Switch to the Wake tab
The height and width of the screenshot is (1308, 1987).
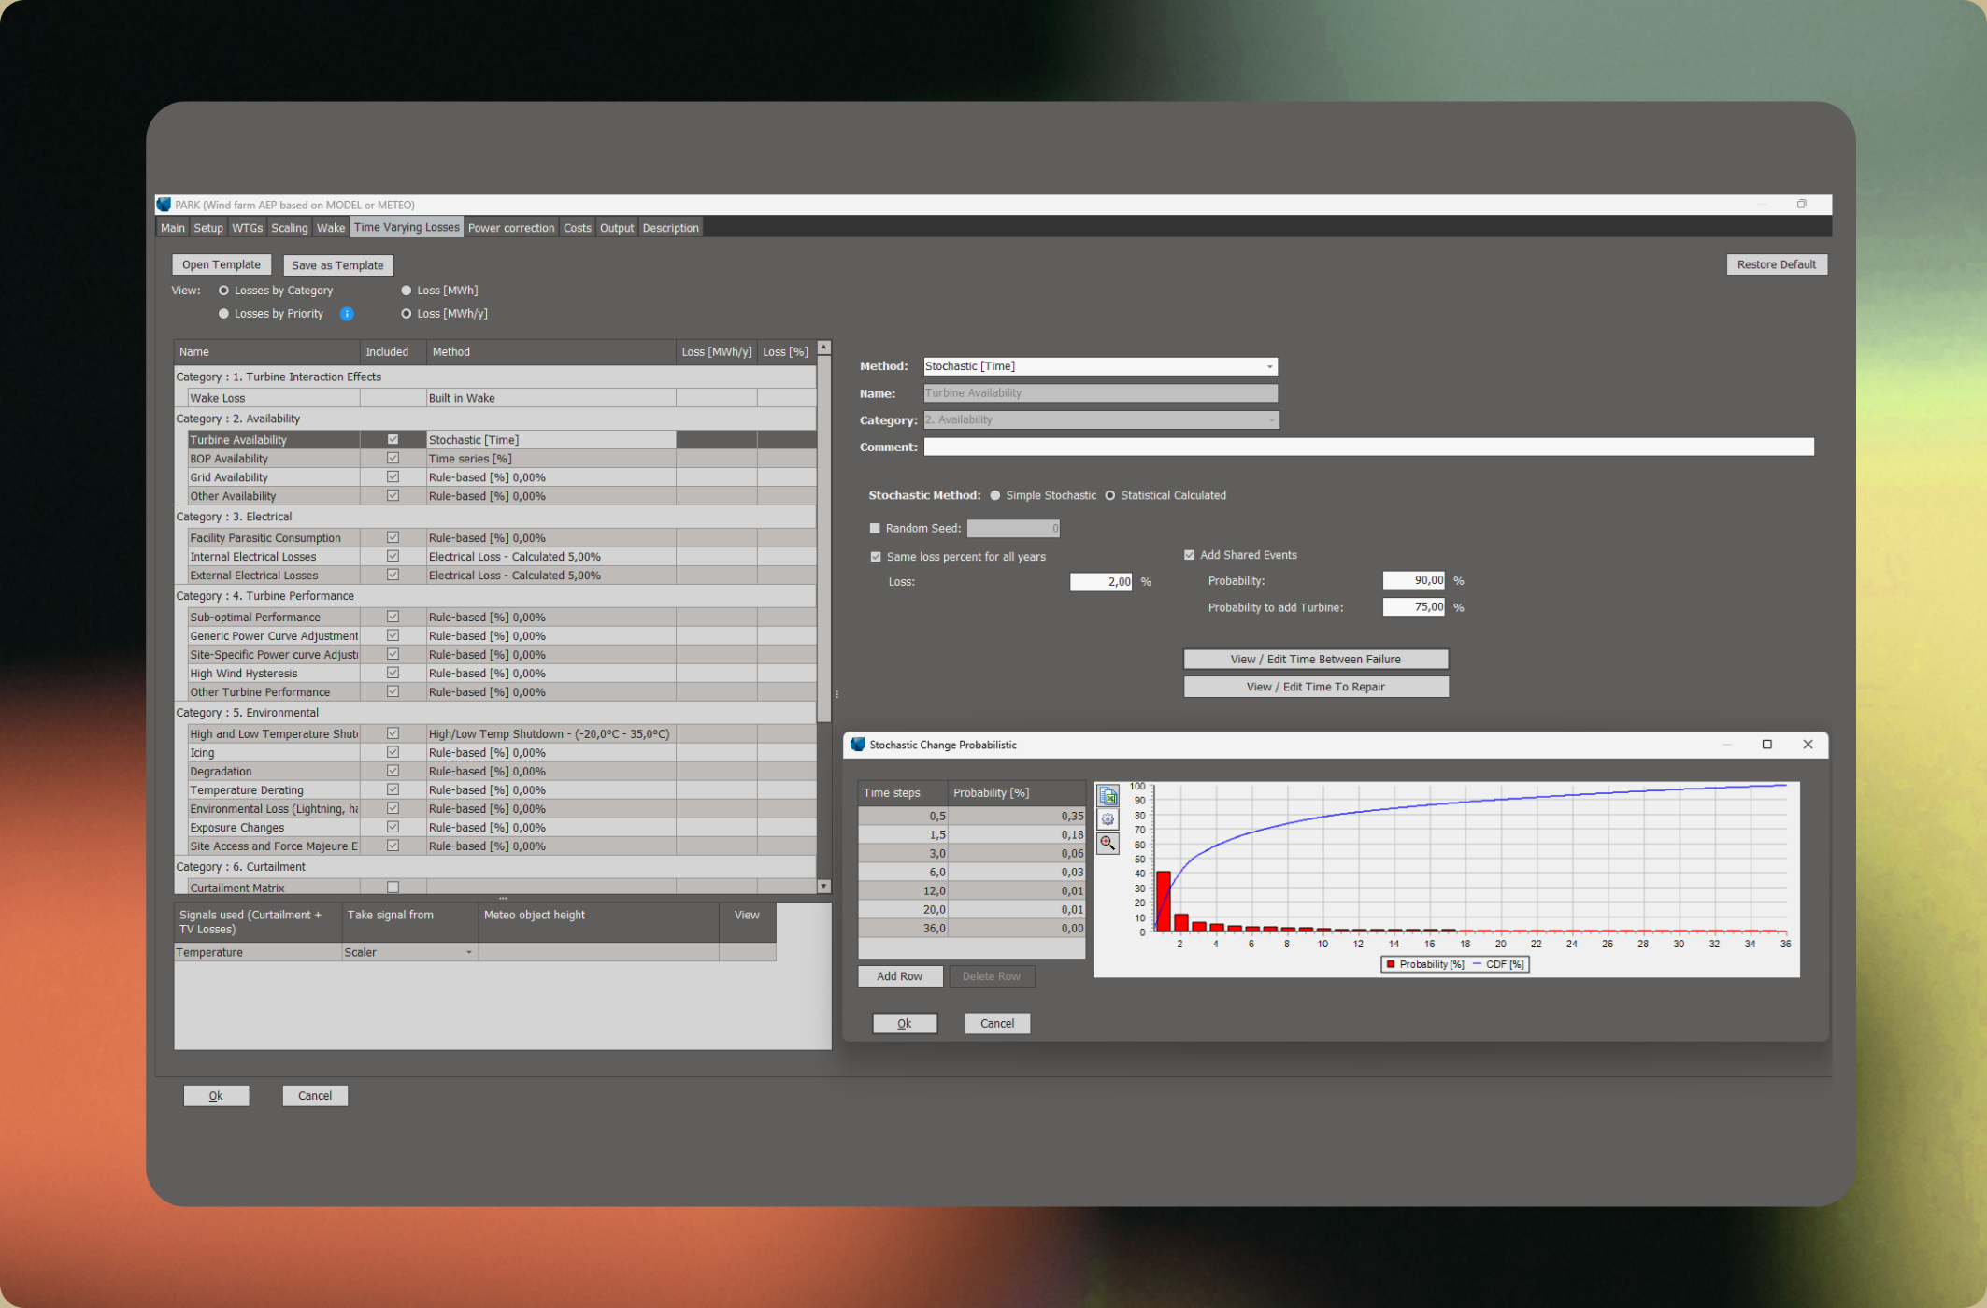(x=330, y=228)
